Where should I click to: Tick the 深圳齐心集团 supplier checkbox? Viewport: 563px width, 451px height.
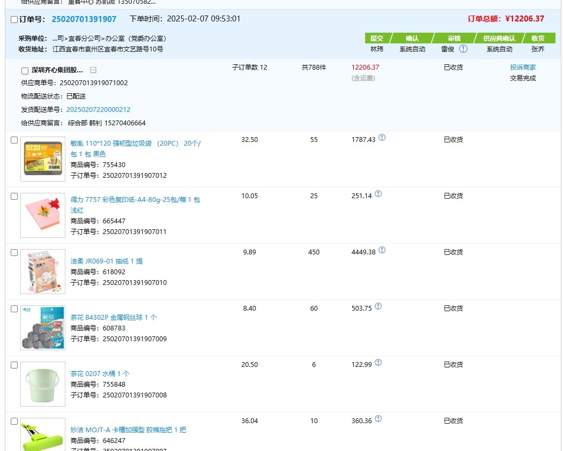(25, 71)
